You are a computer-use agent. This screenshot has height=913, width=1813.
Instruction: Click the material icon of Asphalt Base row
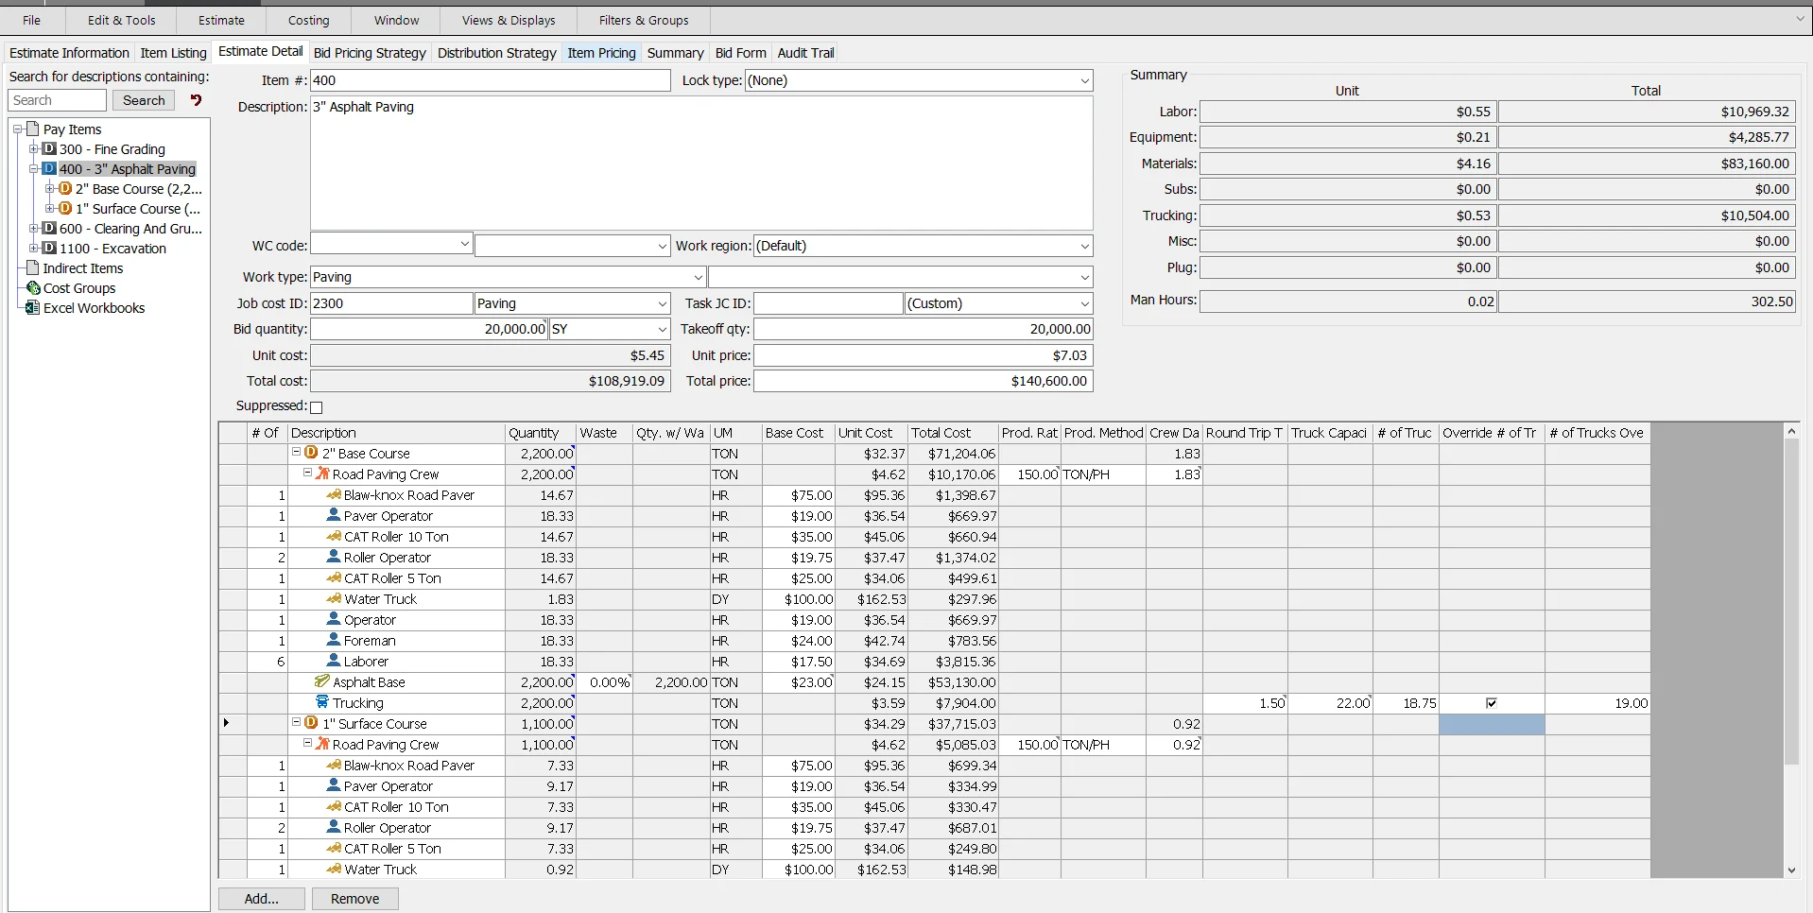[322, 681]
